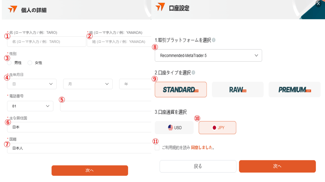Choose the STANDARD account type
The height and width of the screenshot is (182, 325).
point(181,89)
